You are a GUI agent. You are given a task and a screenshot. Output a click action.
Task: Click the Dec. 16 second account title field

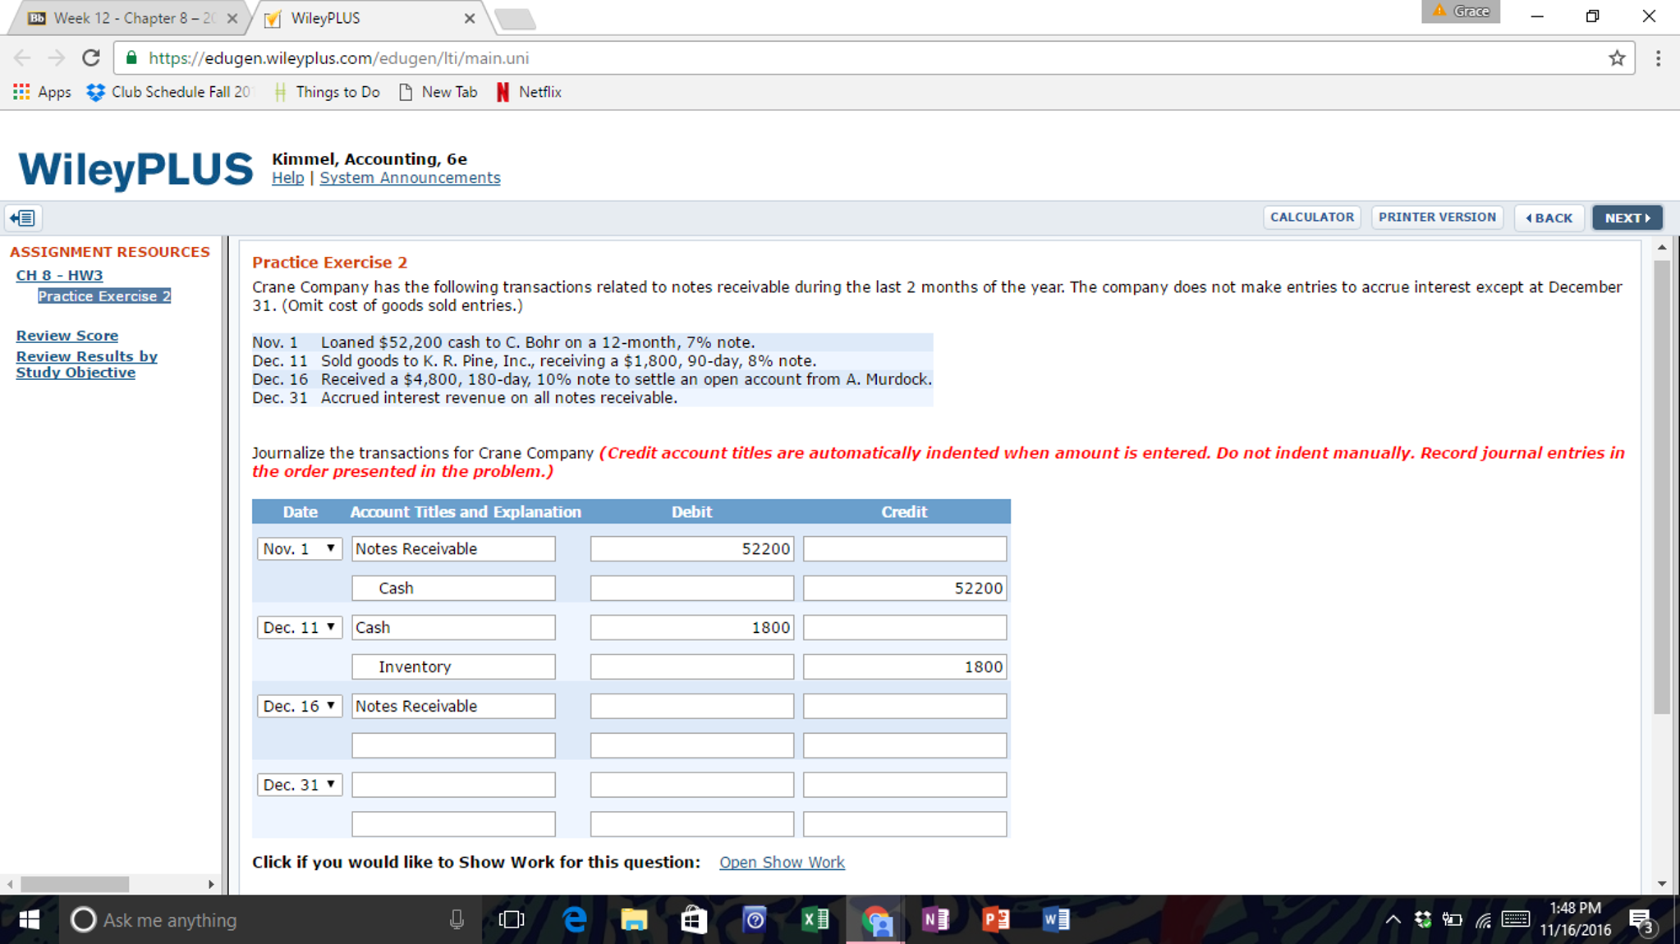453,745
